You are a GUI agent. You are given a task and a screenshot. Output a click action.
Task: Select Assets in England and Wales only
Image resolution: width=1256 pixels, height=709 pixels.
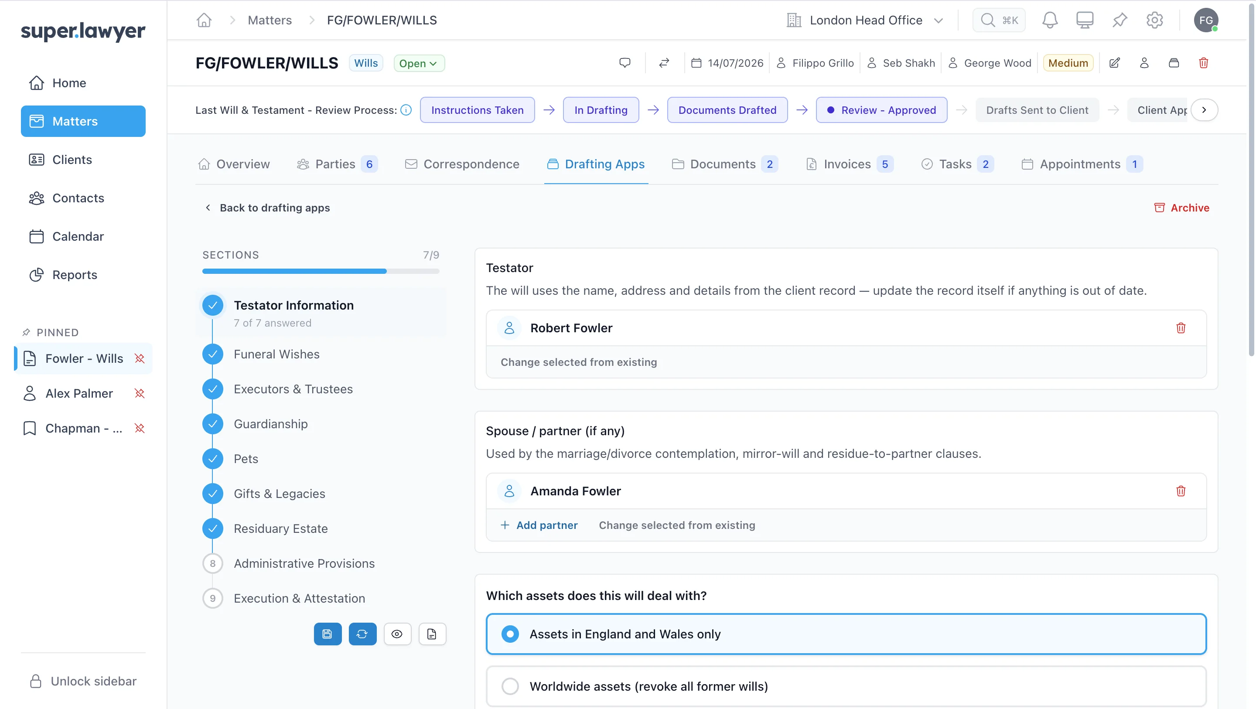point(846,634)
